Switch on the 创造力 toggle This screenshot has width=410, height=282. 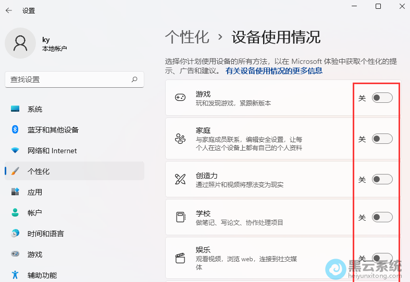[382, 179]
